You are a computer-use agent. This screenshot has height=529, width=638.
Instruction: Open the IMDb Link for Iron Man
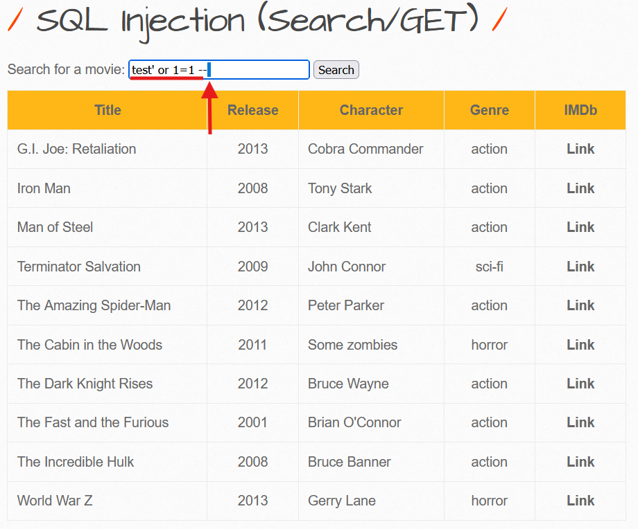click(580, 188)
